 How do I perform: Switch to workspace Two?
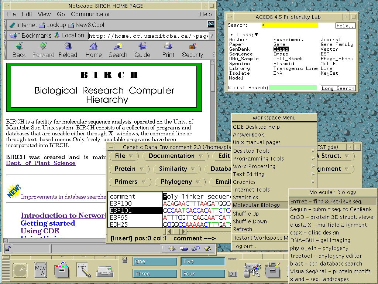pyautogui.click(x=203, y=261)
